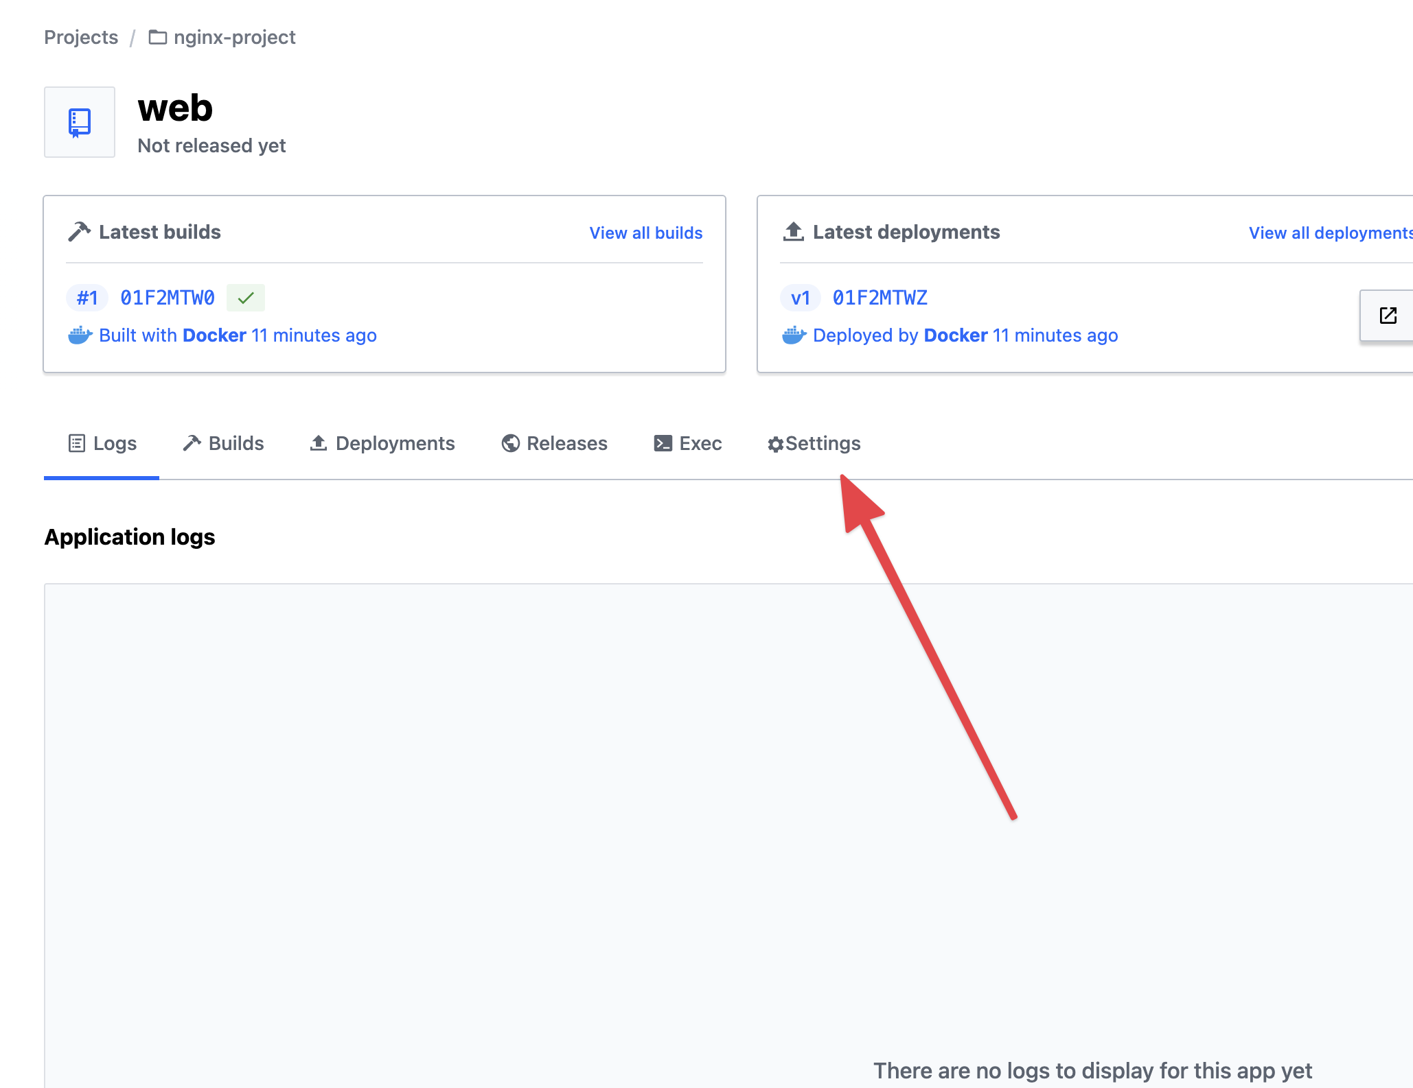Click the folder icon beside nginx-project
Viewport: 1413px width, 1088px height.
tap(157, 37)
